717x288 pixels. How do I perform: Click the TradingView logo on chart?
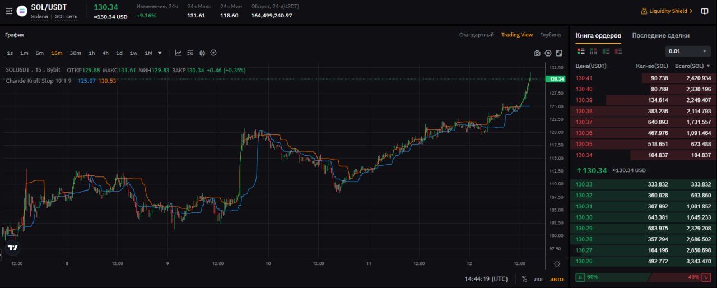[x=13, y=248]
